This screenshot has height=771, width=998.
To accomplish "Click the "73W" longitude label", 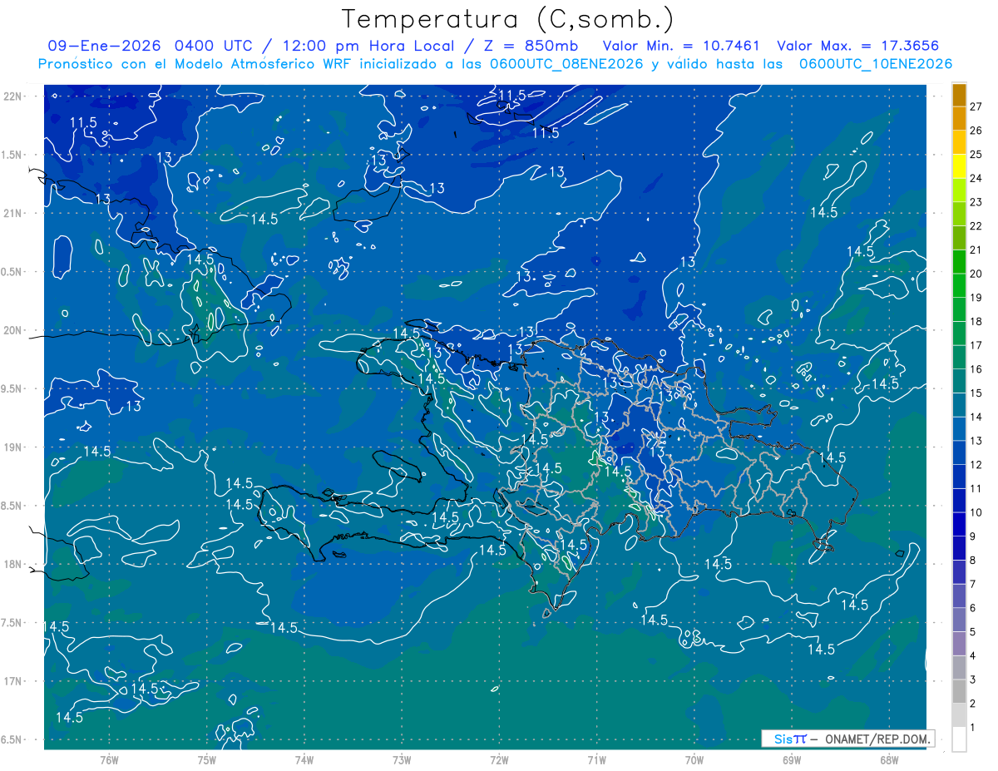I will pos(402,759).
